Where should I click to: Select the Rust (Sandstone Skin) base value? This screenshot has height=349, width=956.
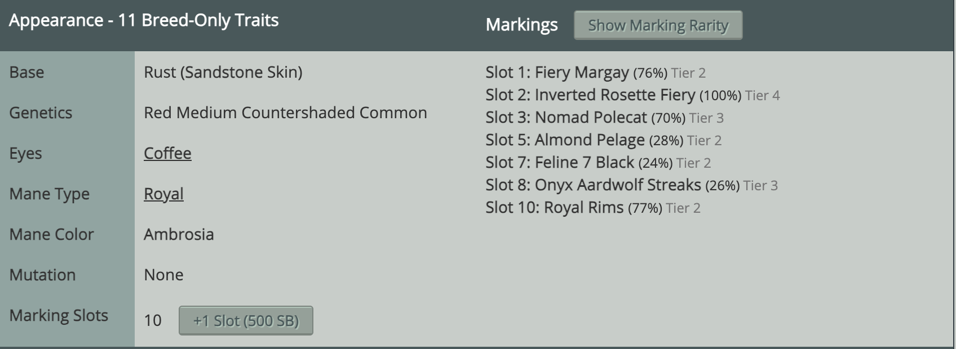[223, 72]
